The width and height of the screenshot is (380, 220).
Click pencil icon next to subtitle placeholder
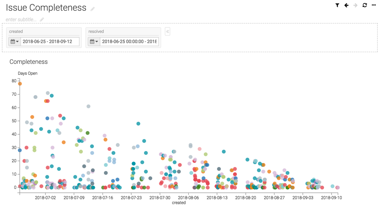tap(42, 20)
